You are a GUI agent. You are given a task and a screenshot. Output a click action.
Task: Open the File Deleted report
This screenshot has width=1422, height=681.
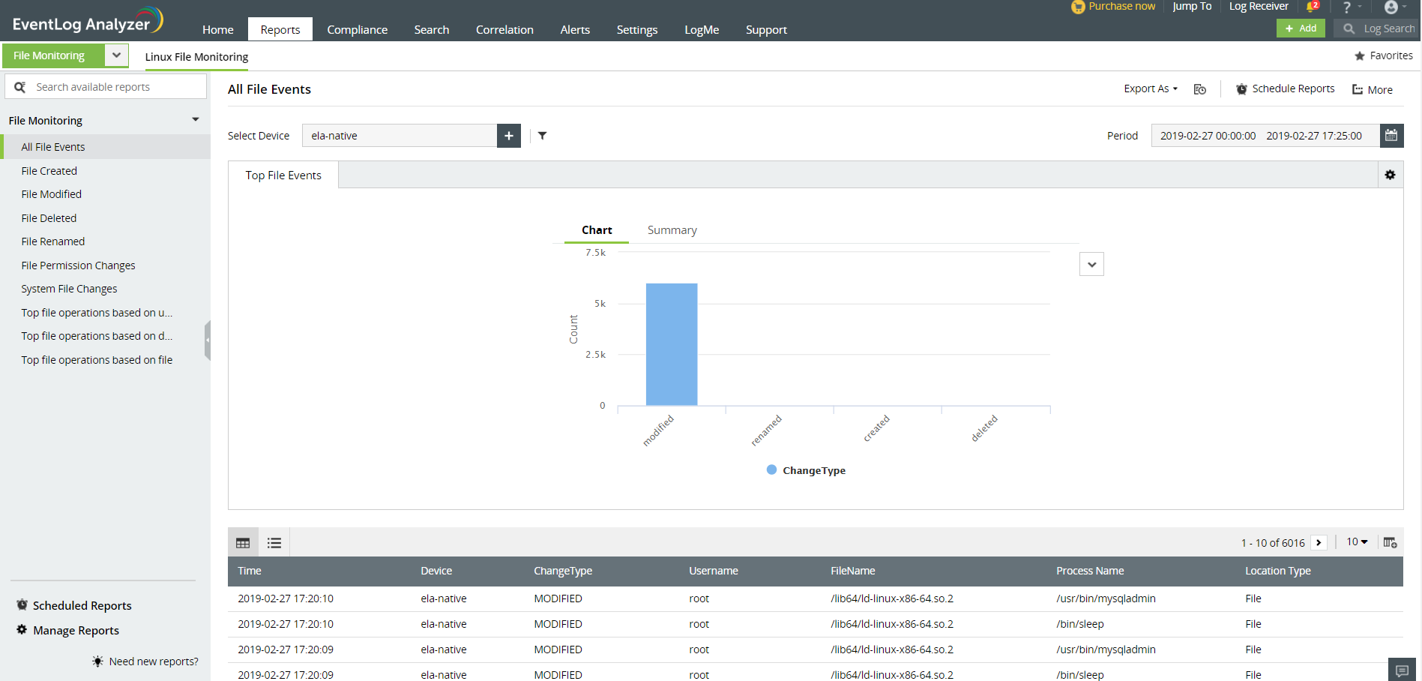(x=49, y=218)
